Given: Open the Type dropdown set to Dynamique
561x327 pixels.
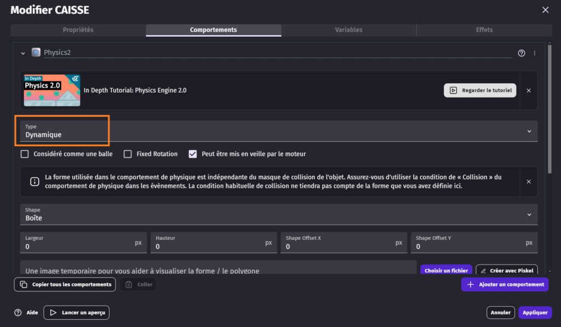Looking at the screenshot, I should tap(278, 131).
